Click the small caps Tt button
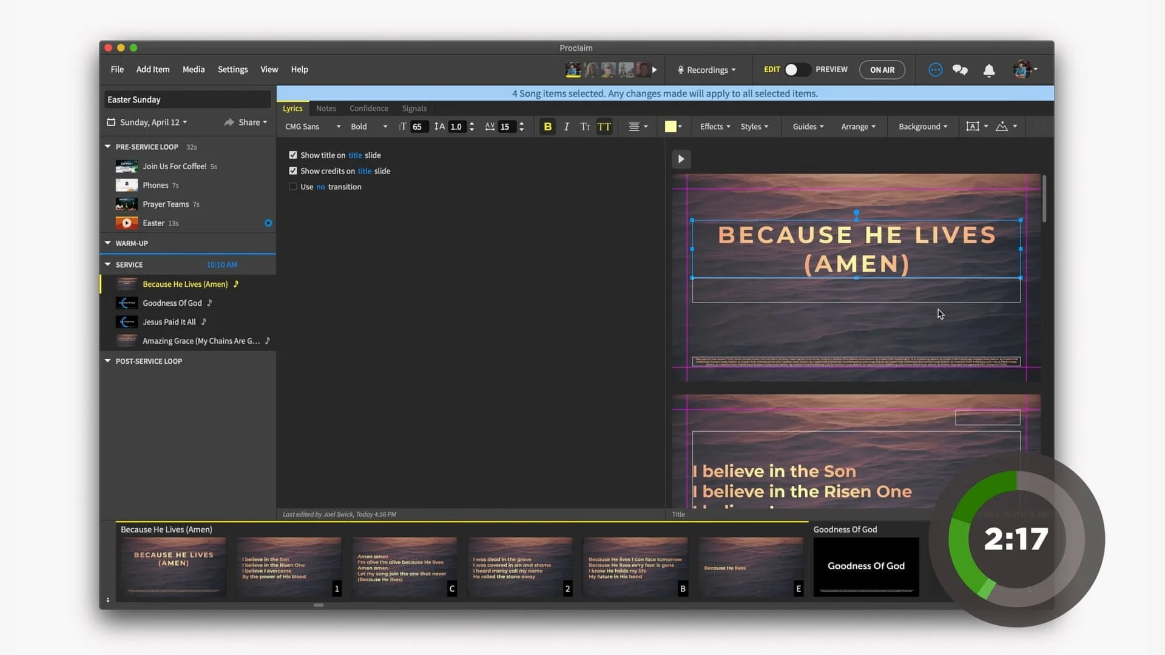 click(x=585, y=127)
